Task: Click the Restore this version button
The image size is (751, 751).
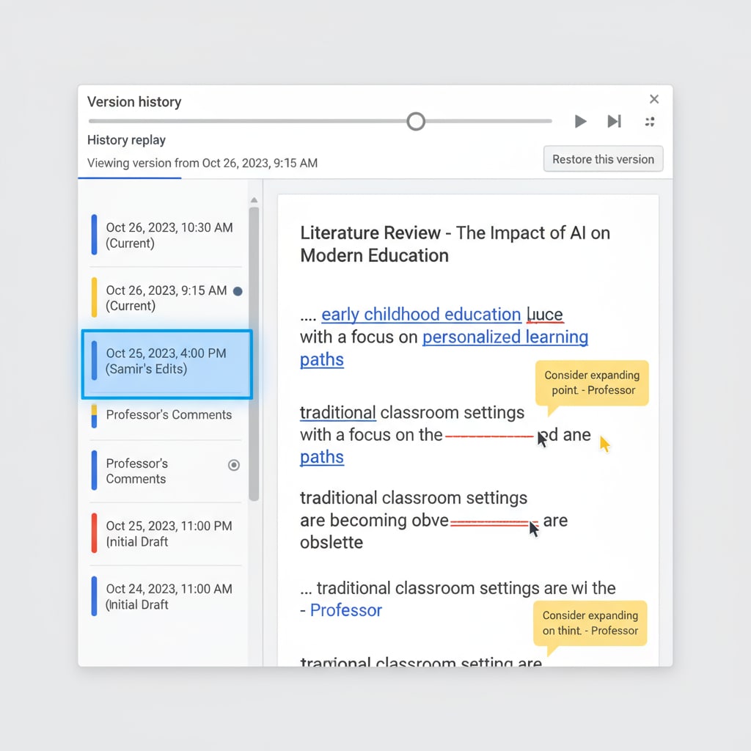Action: click(x=603, y=159)
